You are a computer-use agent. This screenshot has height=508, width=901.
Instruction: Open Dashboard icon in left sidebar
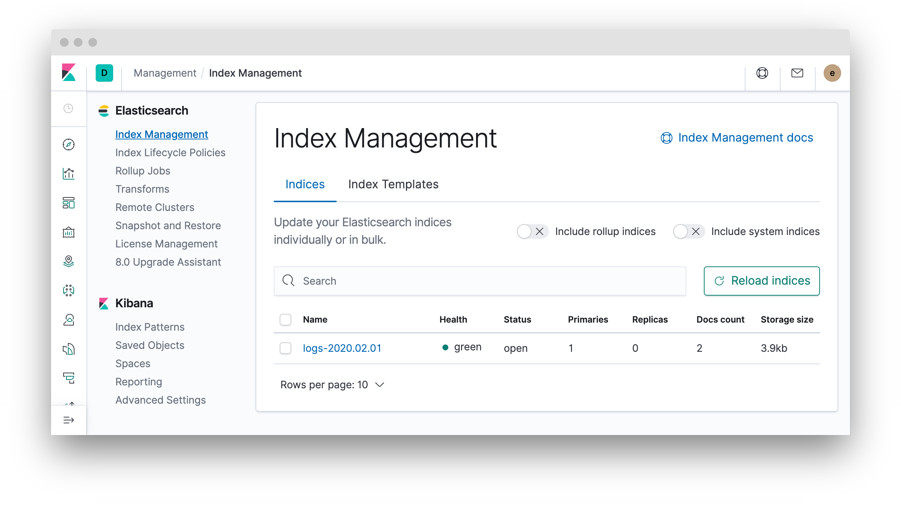[x=69, y=203]
